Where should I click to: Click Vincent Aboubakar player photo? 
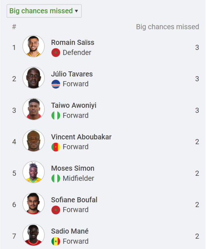[33, 141]
